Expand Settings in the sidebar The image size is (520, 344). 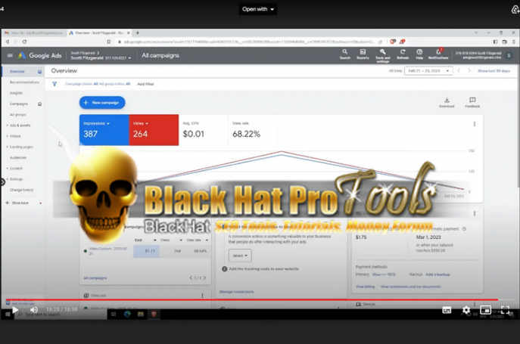click(x=16, y=179)
